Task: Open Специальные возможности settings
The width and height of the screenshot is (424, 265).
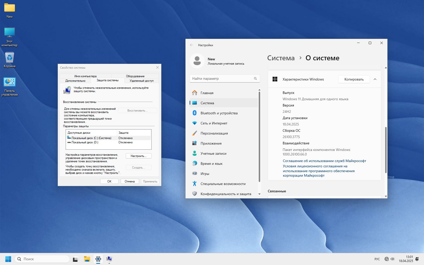Action: point(223,184)
